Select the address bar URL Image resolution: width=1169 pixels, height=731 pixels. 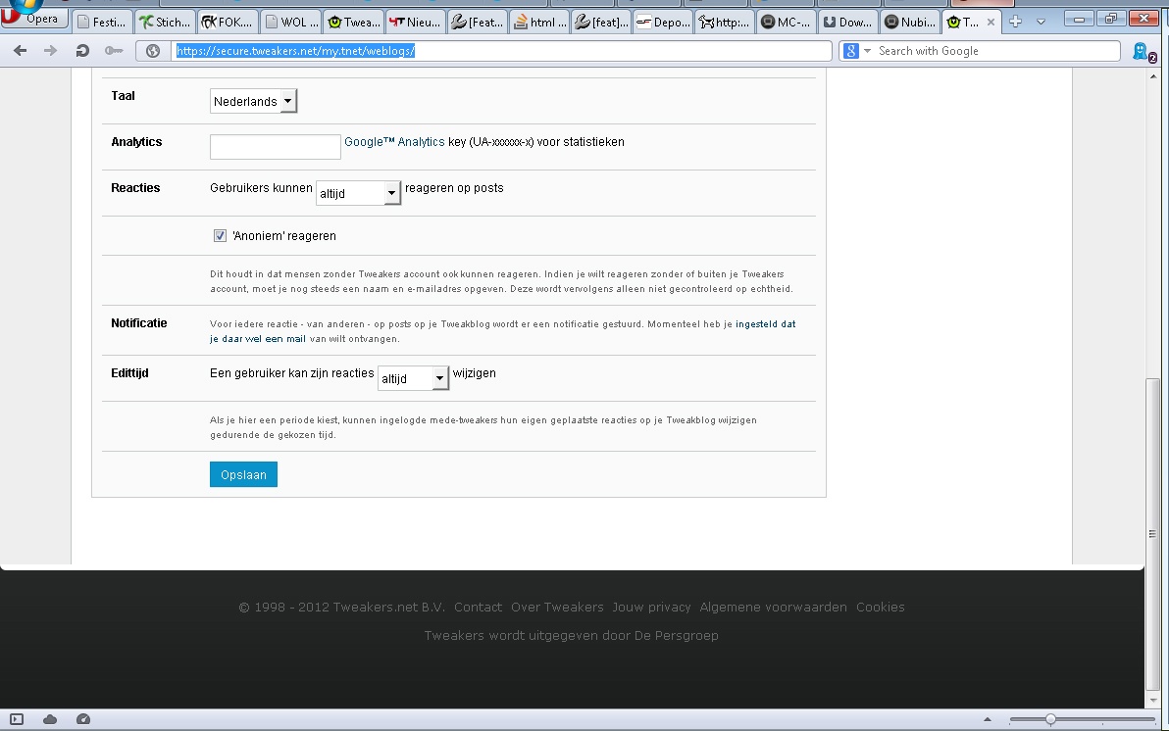(x=295, y=51)
